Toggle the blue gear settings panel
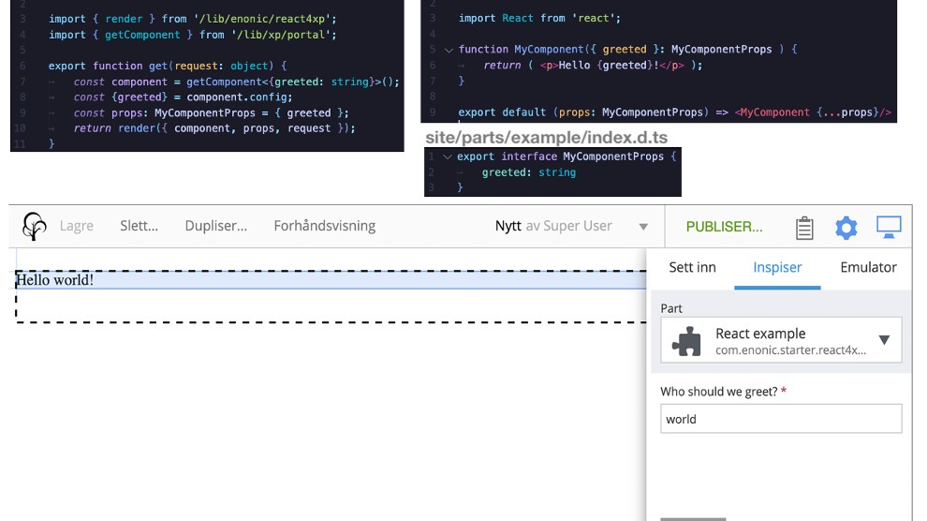 pyautogui.click(x=846, y=227)
